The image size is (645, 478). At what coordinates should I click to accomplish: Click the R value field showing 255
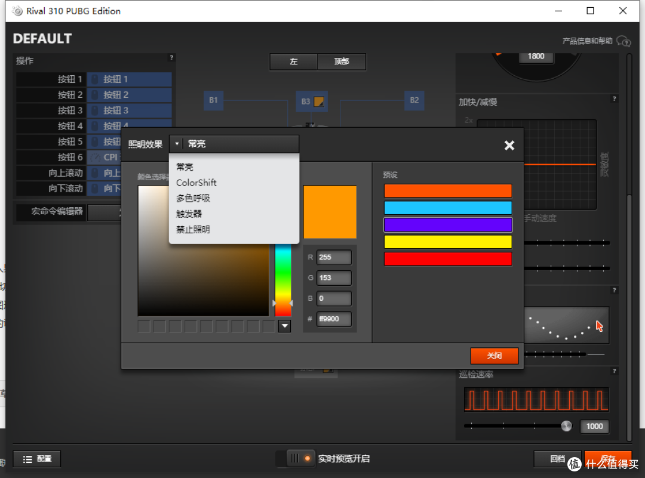click(334, 257)
